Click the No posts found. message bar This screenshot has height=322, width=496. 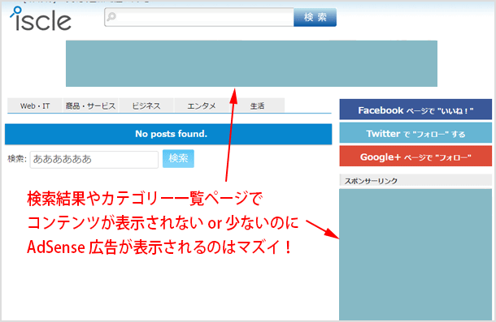click(x=168, y=134)
